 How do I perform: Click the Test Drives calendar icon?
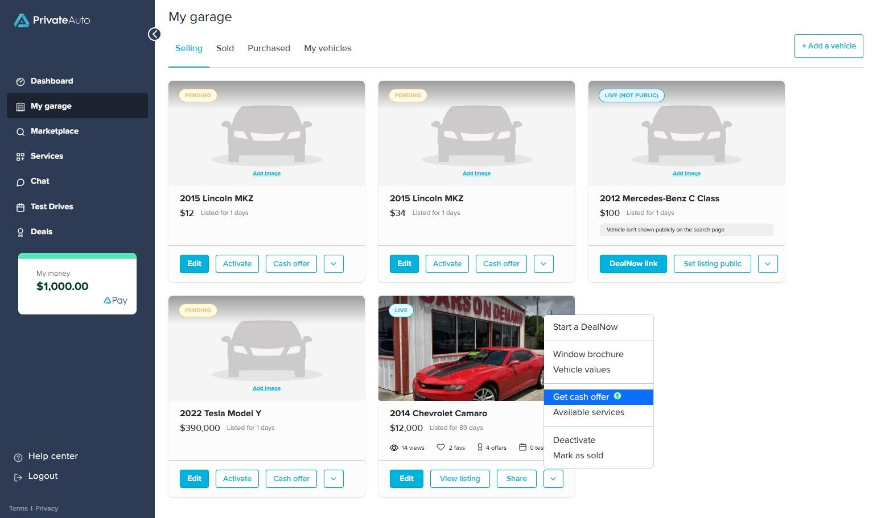coord(20,208)
